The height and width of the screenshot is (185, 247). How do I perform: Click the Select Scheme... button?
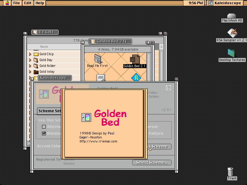pyautogui.click(x=152, y=162)
